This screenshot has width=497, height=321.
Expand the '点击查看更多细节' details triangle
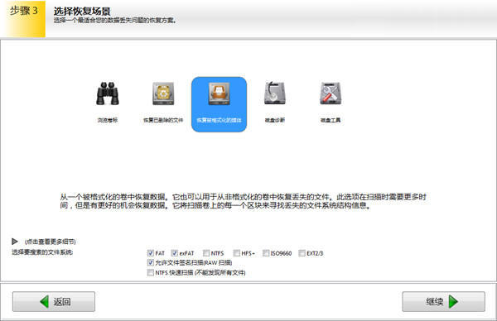15,242
